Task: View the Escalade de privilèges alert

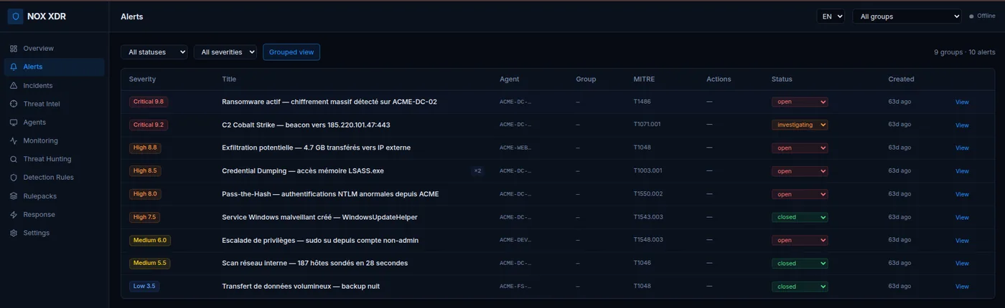Action: tap(962, 241)
